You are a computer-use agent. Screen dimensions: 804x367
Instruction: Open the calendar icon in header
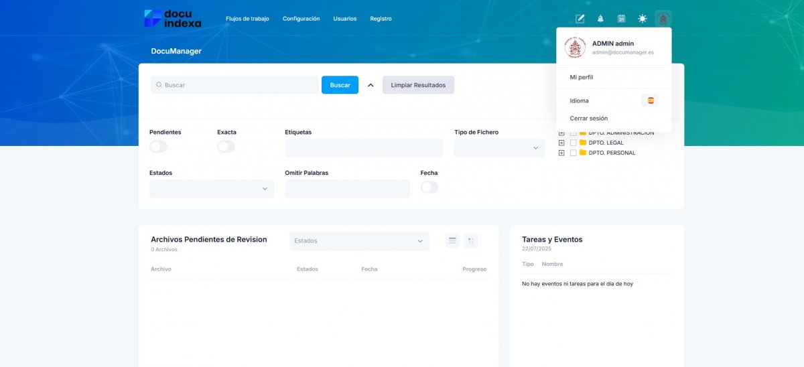click(621, 19)
